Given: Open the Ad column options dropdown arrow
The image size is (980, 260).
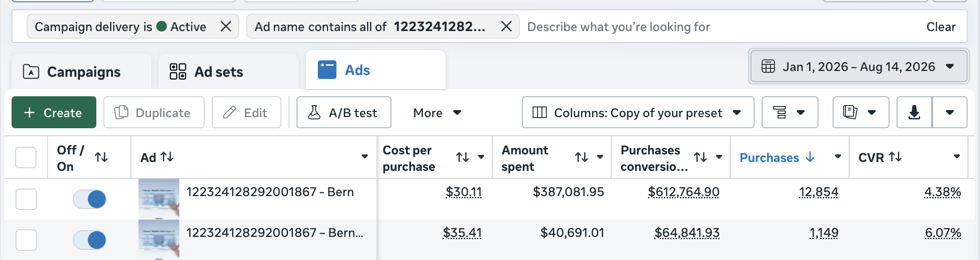Looking at the screenshot, I should click(x=365, y=157).
